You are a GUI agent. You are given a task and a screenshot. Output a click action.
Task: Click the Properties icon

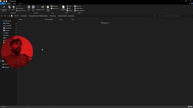63,8
